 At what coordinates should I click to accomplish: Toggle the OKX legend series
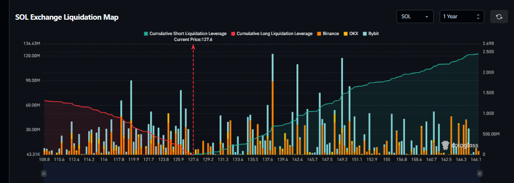point(351,34)
